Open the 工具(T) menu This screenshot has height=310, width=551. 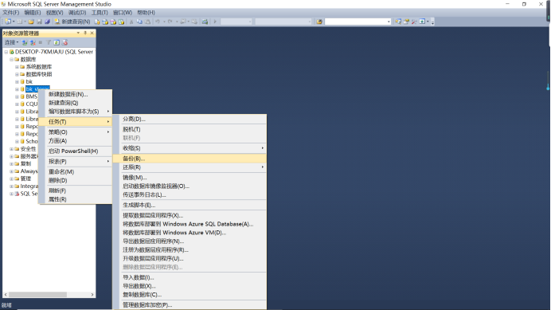tap(100, 13)
